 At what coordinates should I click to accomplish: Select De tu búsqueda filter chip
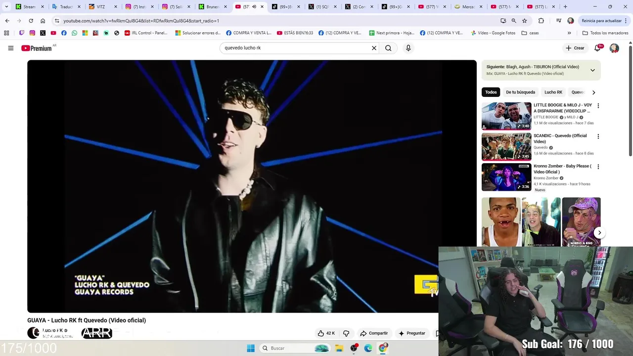click(520, 92)
